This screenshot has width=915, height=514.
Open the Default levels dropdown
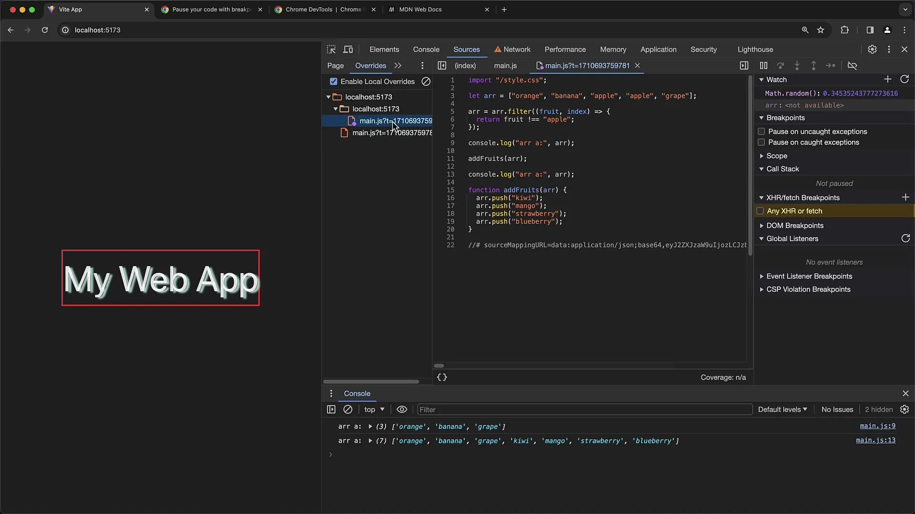(783, 409)
